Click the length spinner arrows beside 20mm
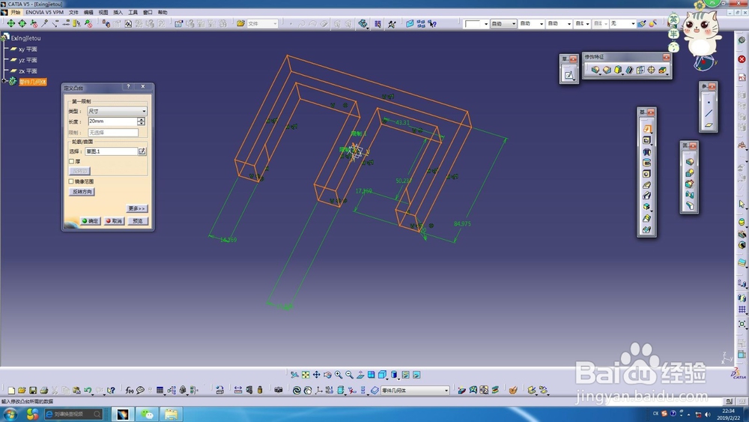 (x=142, y=121)
